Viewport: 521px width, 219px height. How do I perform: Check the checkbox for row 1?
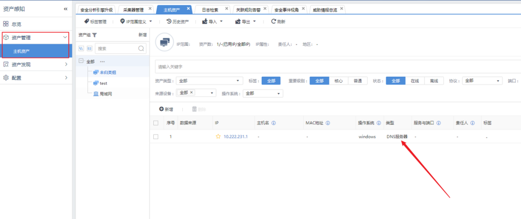coord(156,137)
